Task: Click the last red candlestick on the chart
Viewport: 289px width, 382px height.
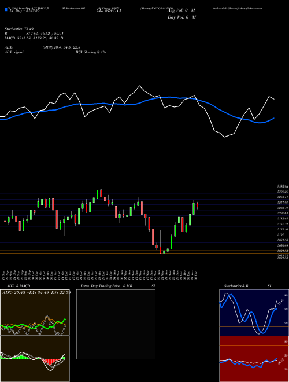Action: (x=197, y=205)
